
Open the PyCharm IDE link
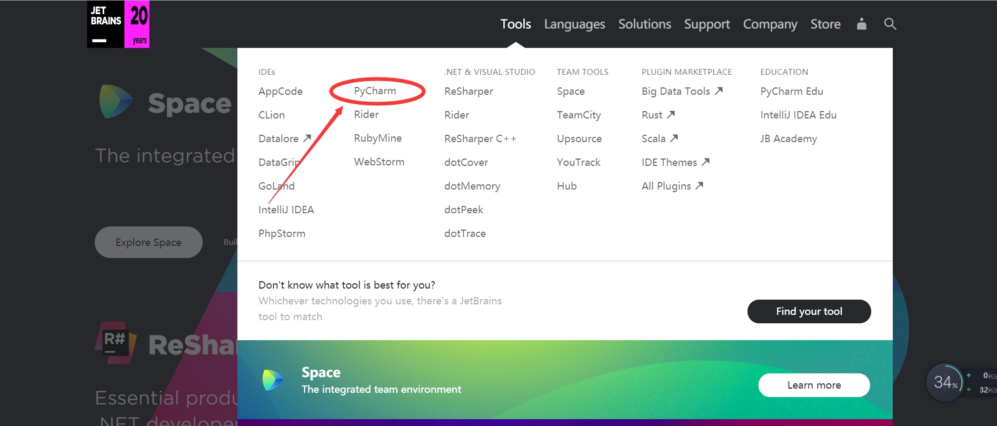(375, 91)
